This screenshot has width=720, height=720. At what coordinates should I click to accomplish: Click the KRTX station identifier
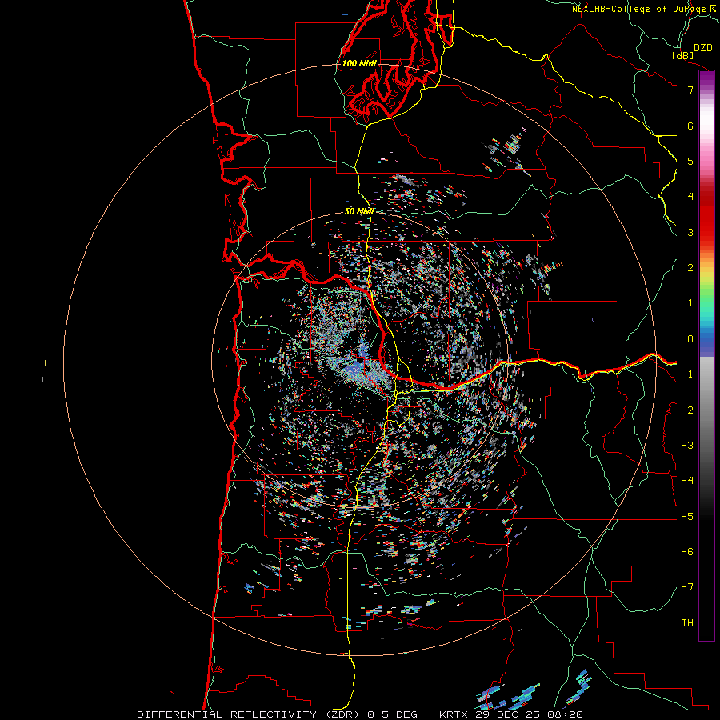coord(454,714)
